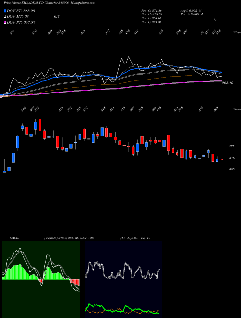Click the Pre H: 375.65 value

tap(151, 14)
